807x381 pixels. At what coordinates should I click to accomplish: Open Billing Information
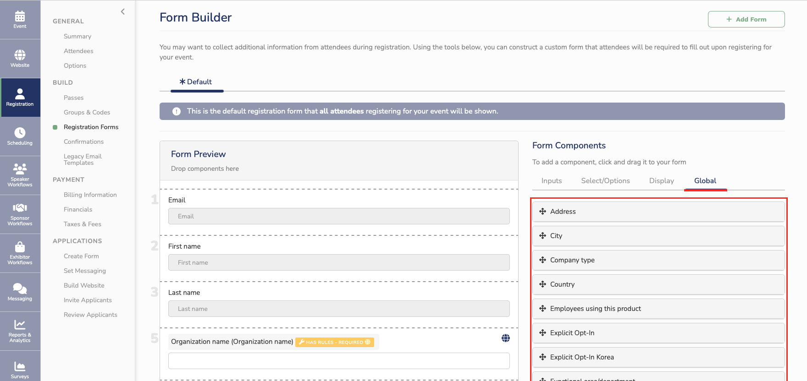(90, 195)
